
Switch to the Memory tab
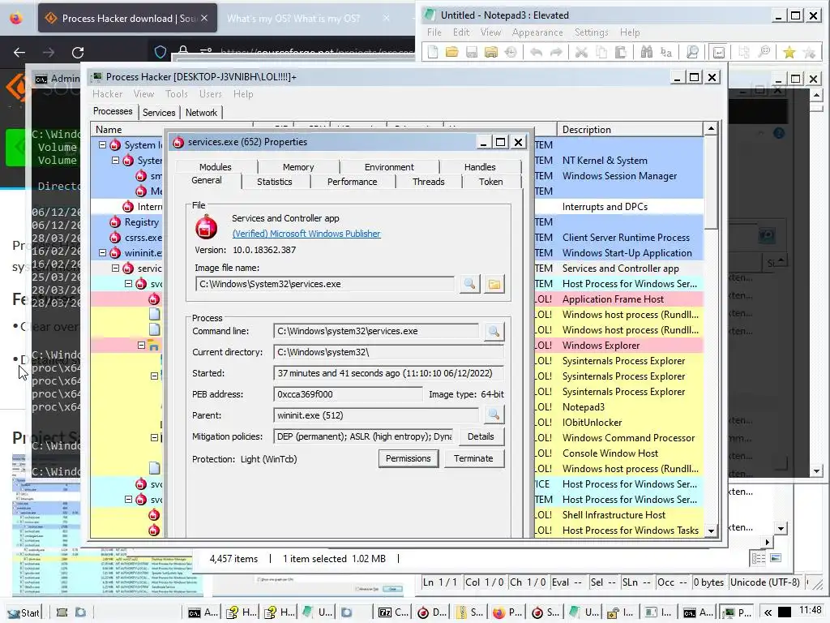click(x=298, y=167)
